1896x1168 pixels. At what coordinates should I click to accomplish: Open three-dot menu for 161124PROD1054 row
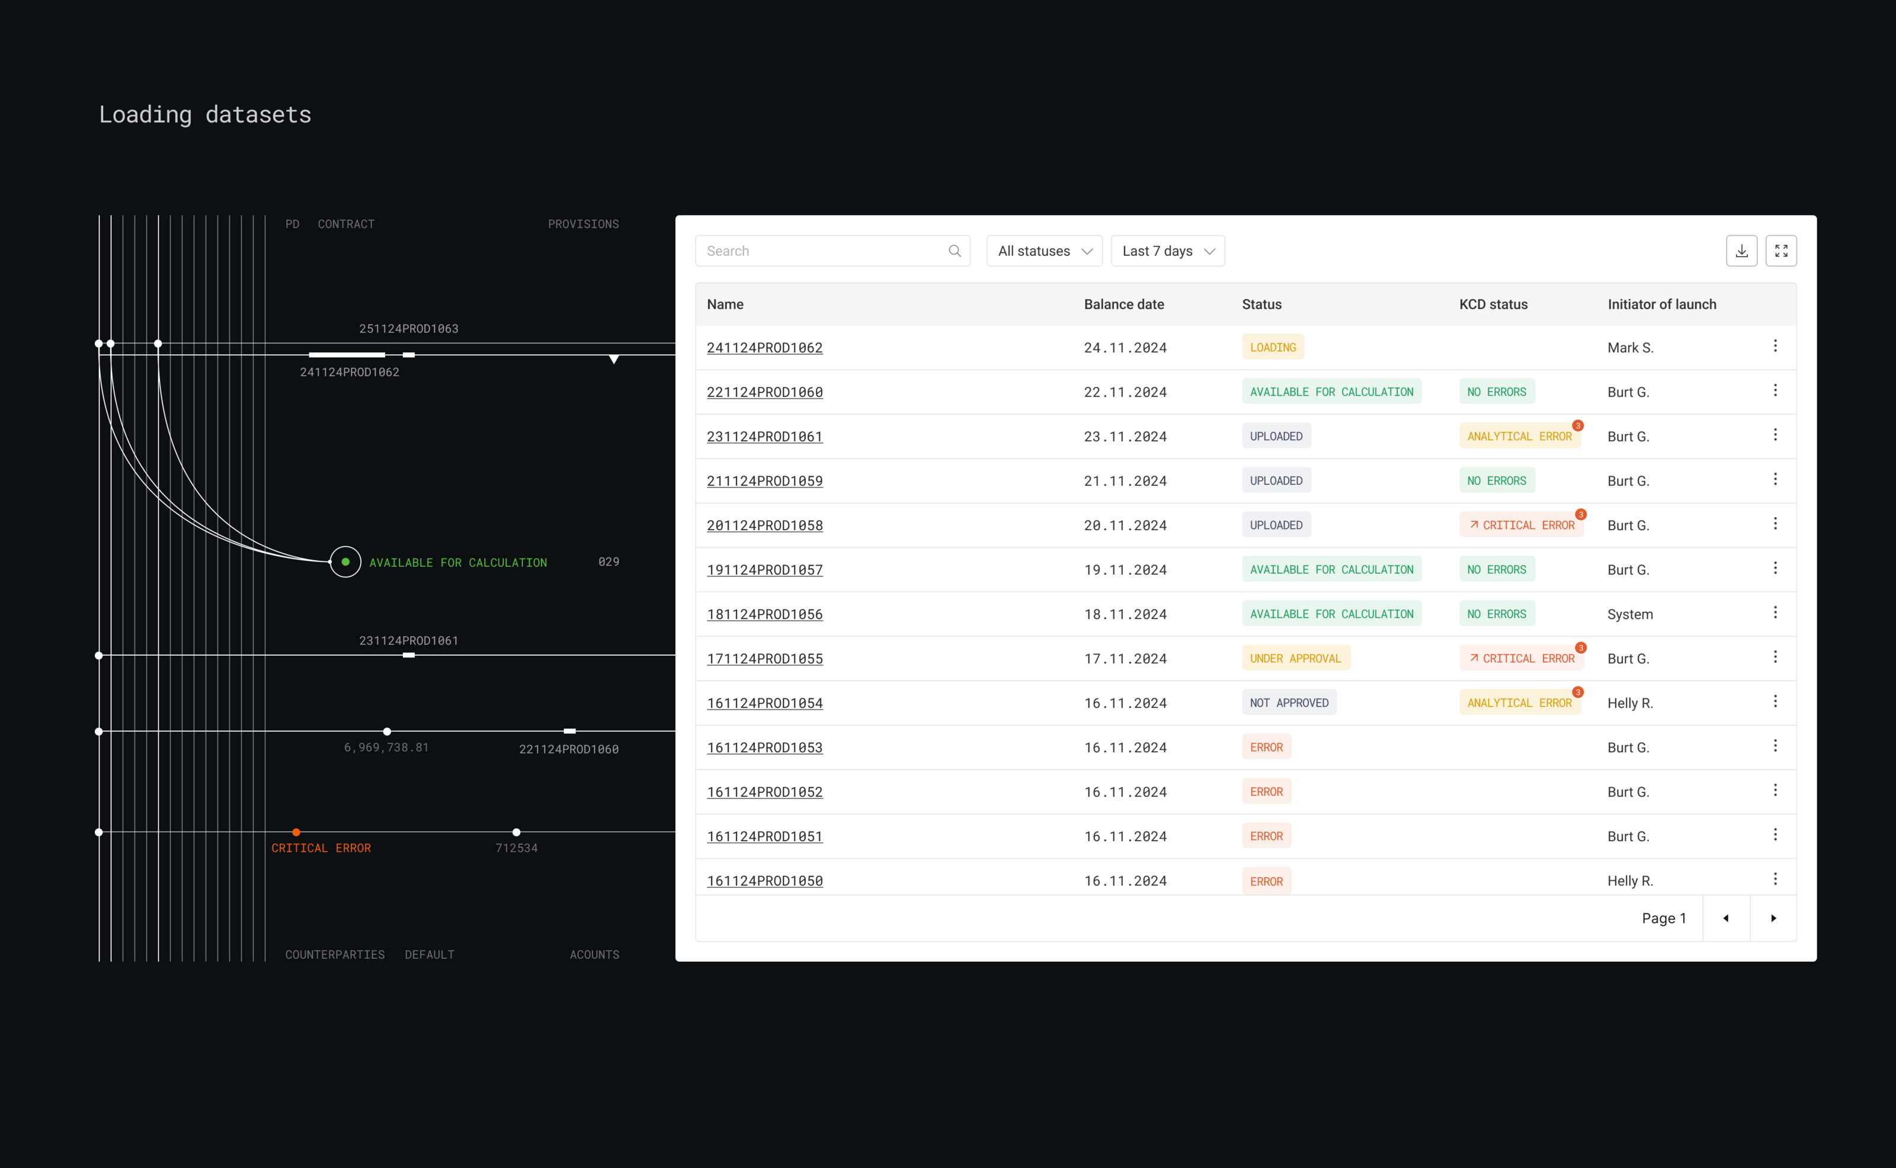(x=1775, y=701)
